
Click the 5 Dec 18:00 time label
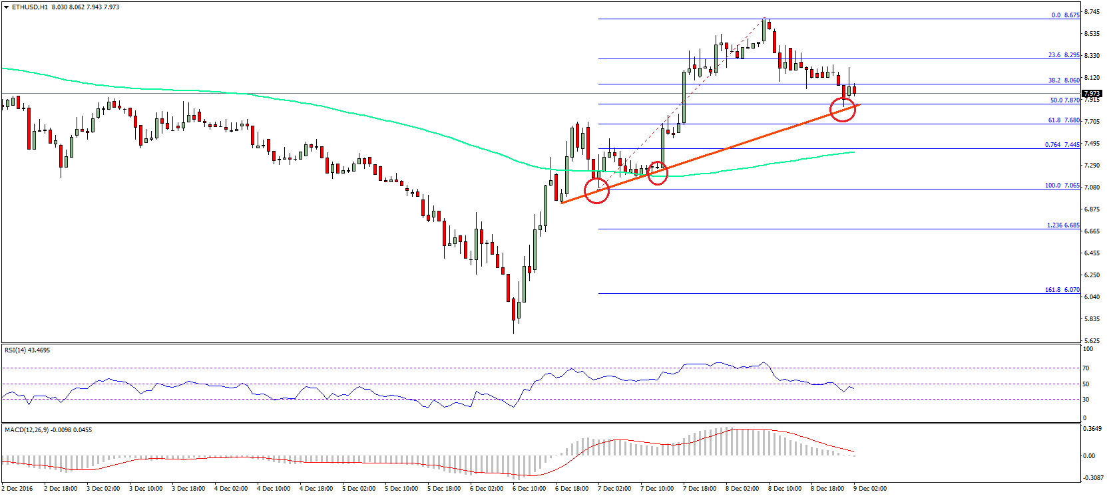444,489
